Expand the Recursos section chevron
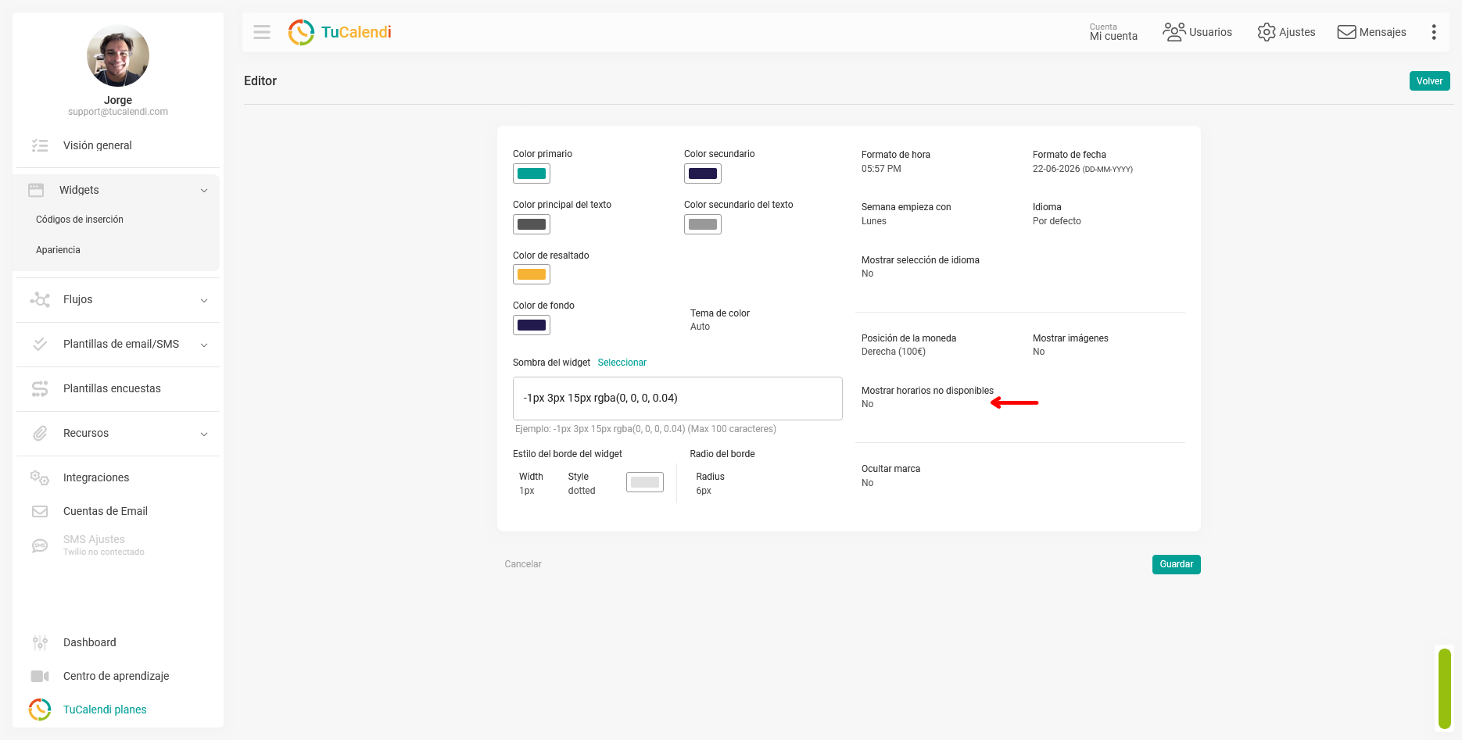This screenshot has height=740, width=1462. pyautogui.click(x=204, y=434)
